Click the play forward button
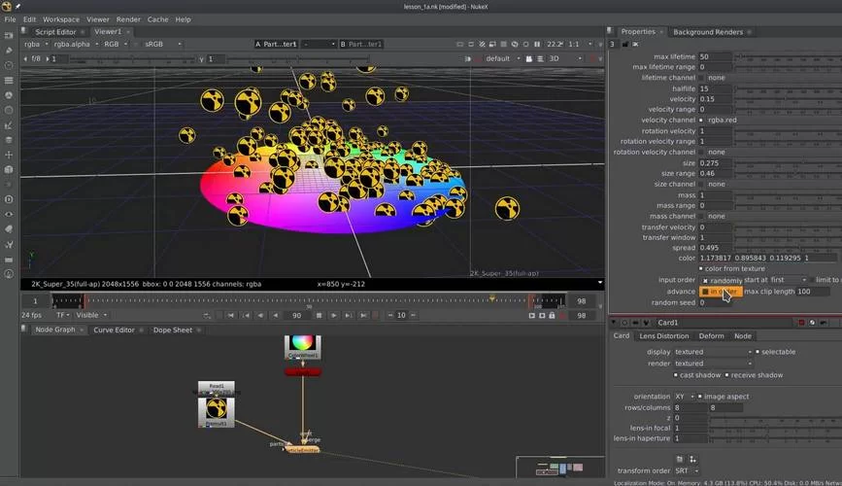The height and width of the screenshot is (486, 842). 333,316
